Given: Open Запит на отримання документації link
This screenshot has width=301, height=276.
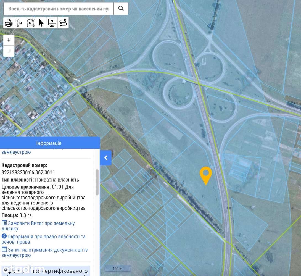Looking at the screenshot, I should [44, 252].
